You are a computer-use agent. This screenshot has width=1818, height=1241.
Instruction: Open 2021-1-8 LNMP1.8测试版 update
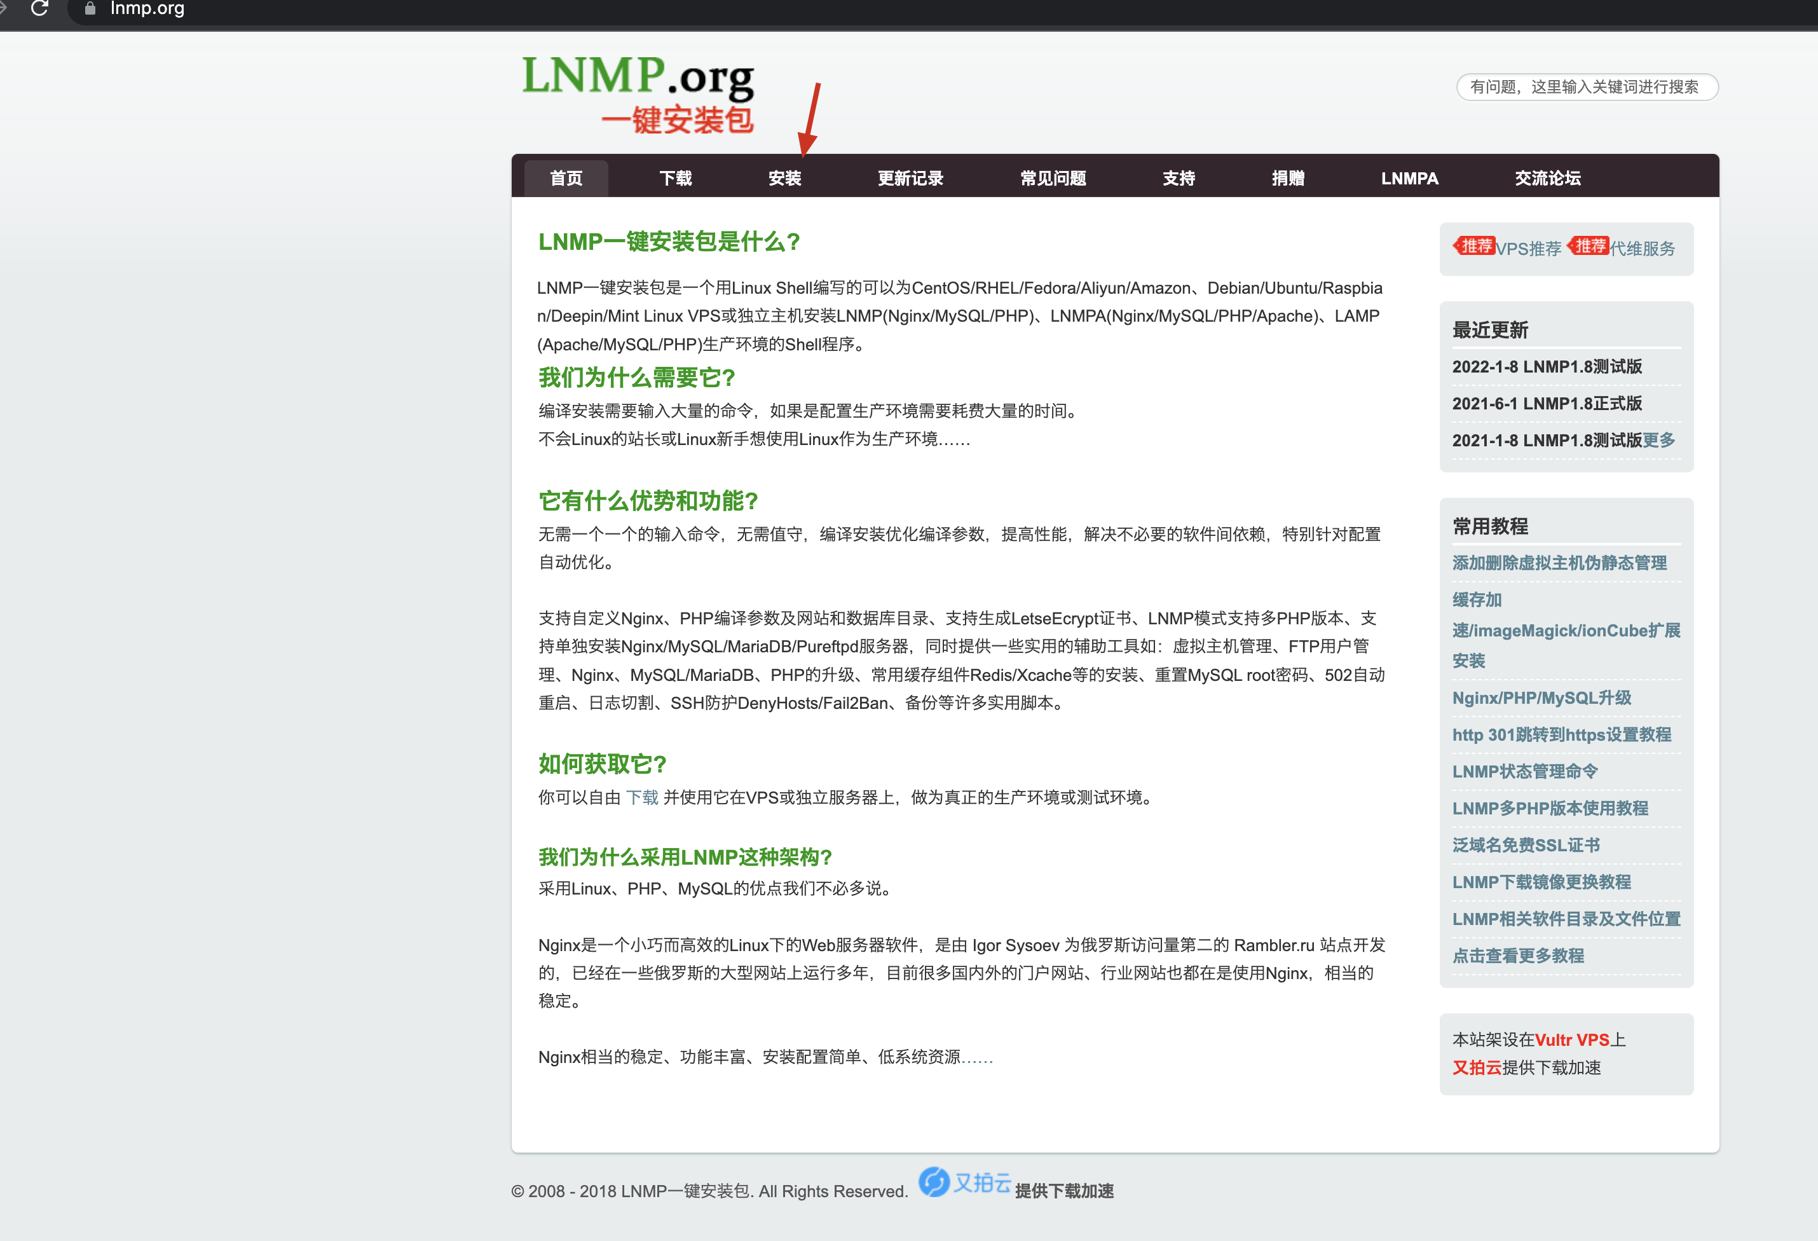click(1547, 440)
